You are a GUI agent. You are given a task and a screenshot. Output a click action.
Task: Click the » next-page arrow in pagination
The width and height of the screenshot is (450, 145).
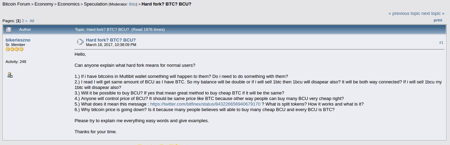pyautogui.click(x=26, y=21)
